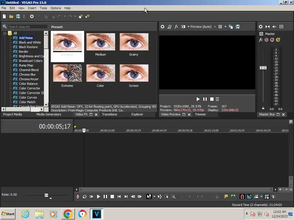The width and height of the screenshot is (294, 220).
Task: Switch to the Transitions tab
Action: coord(109,114)
